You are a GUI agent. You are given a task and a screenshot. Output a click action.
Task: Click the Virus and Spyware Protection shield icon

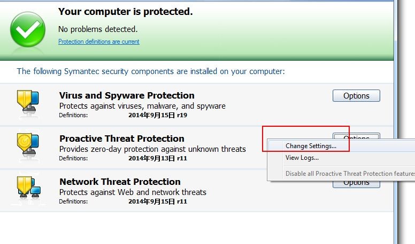pos(28,102)
